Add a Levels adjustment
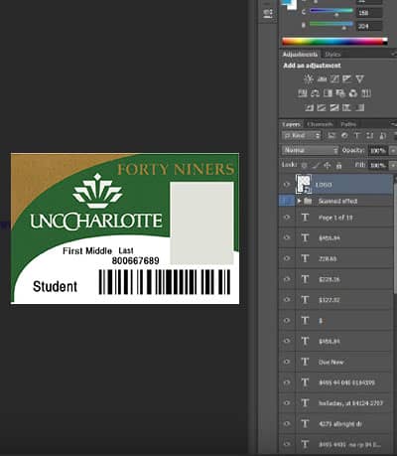This screenshot has height=456, width=397. (x=322, y=78)
